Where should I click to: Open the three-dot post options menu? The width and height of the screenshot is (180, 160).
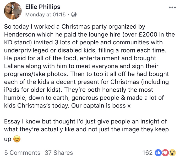tap(172, 7)
